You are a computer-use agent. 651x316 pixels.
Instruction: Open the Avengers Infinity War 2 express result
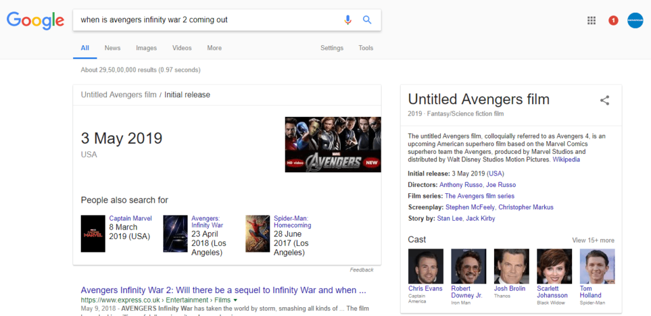coord(223,290)
